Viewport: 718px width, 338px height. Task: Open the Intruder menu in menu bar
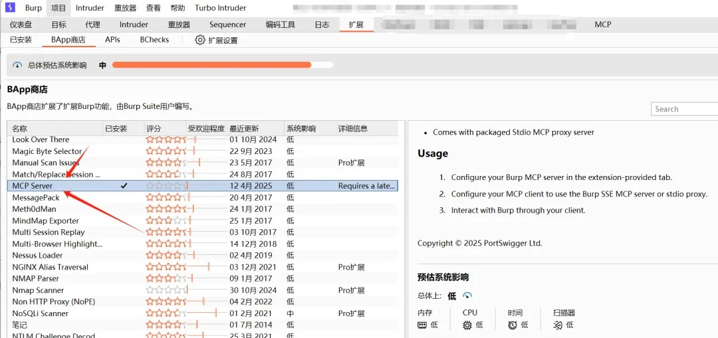(x=90, y=8)
